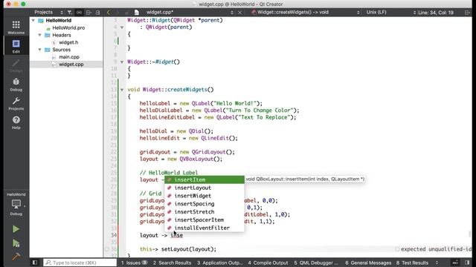Open the QML Debugger pane

click(315, 263)
